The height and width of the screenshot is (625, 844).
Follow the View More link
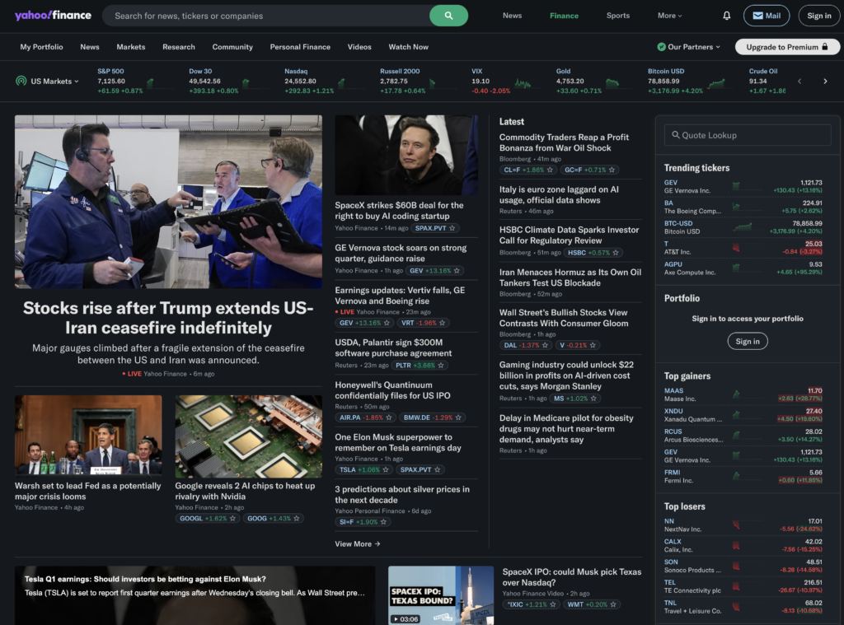(x=358, y=543)
